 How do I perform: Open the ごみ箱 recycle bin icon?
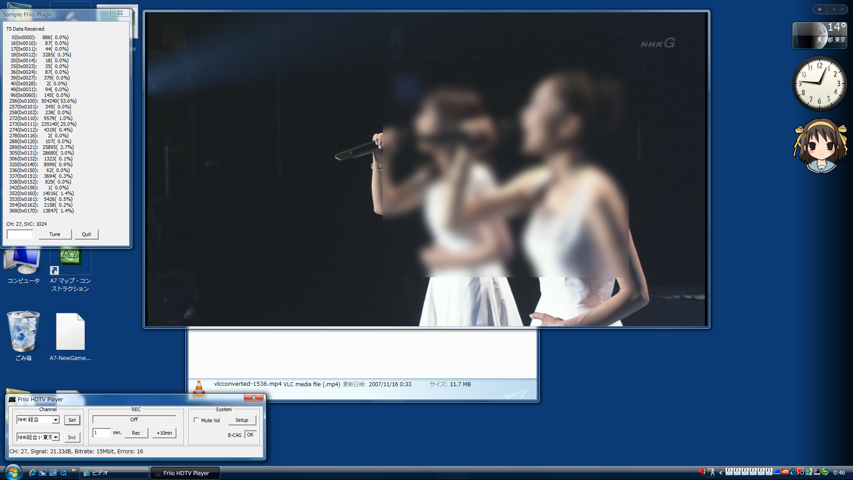click(23, 336)
